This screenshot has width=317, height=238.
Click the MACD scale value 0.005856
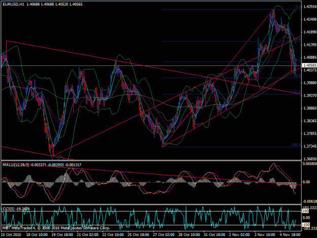309,164
